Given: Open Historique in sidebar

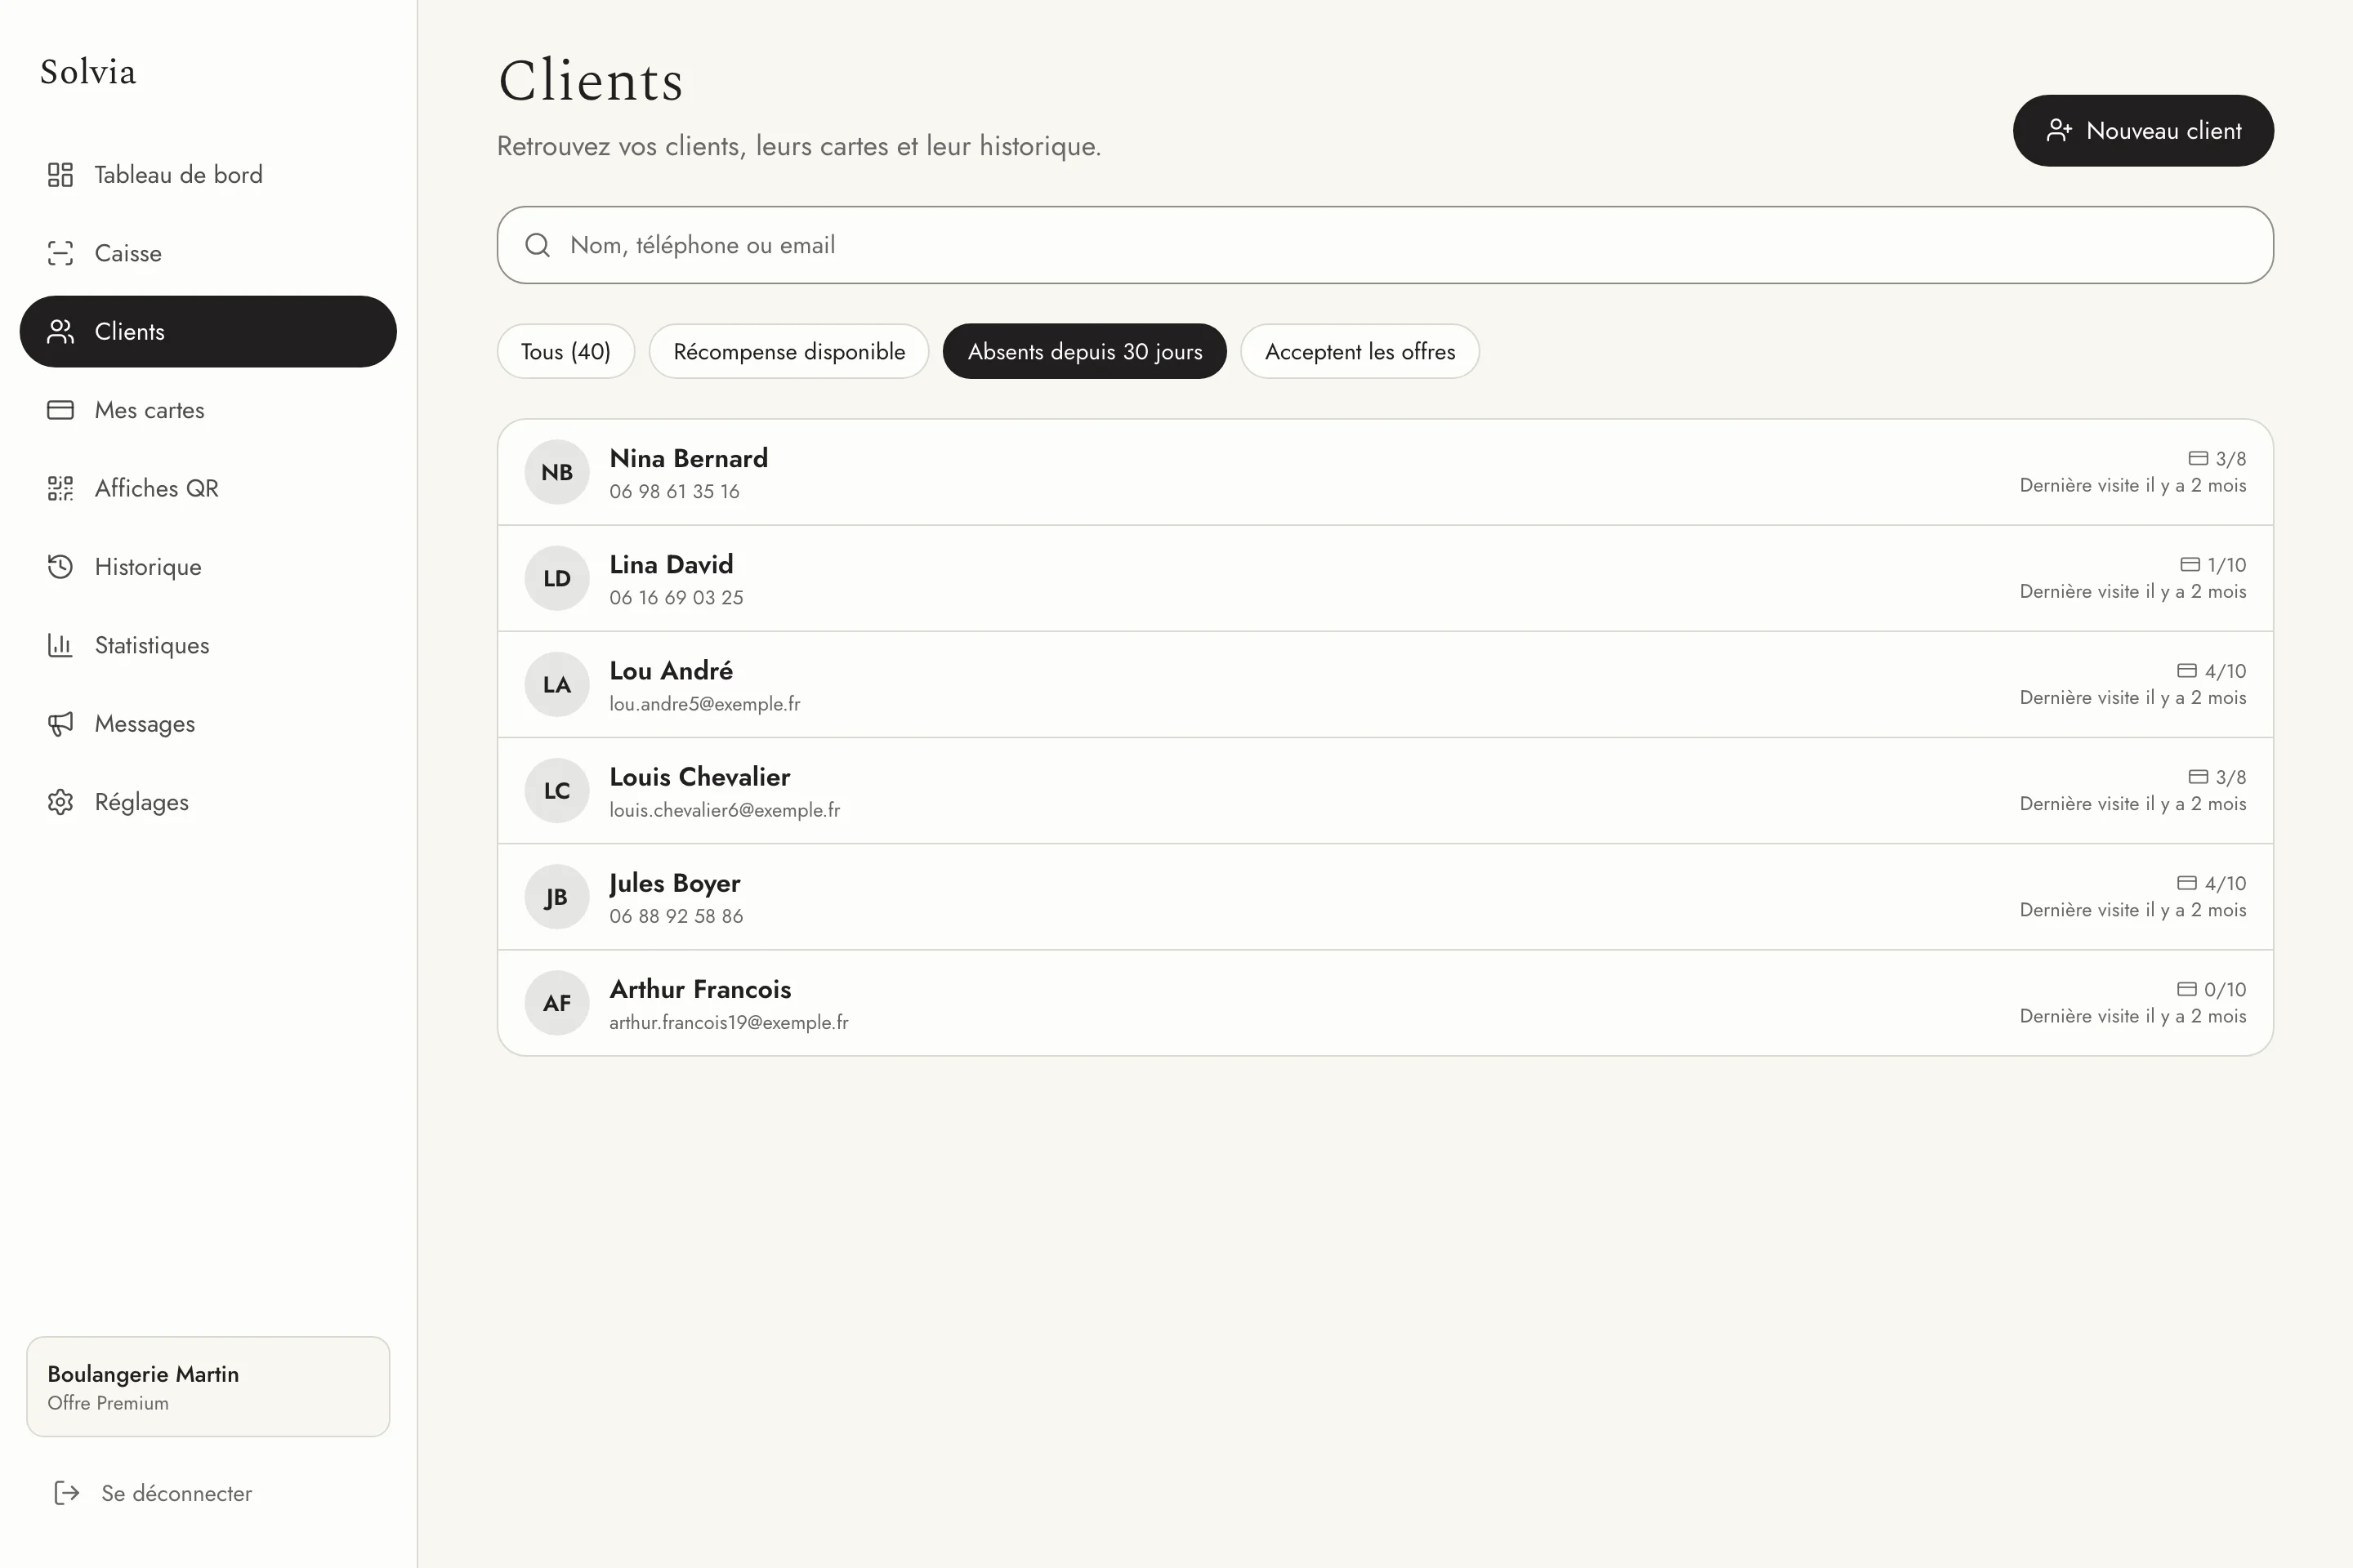Looking at the screenshot, I should point(208,567).
